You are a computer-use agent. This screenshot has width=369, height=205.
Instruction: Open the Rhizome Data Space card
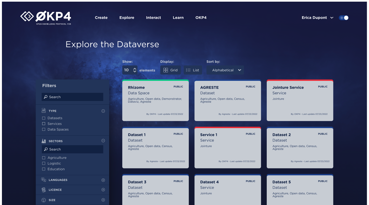155,100
